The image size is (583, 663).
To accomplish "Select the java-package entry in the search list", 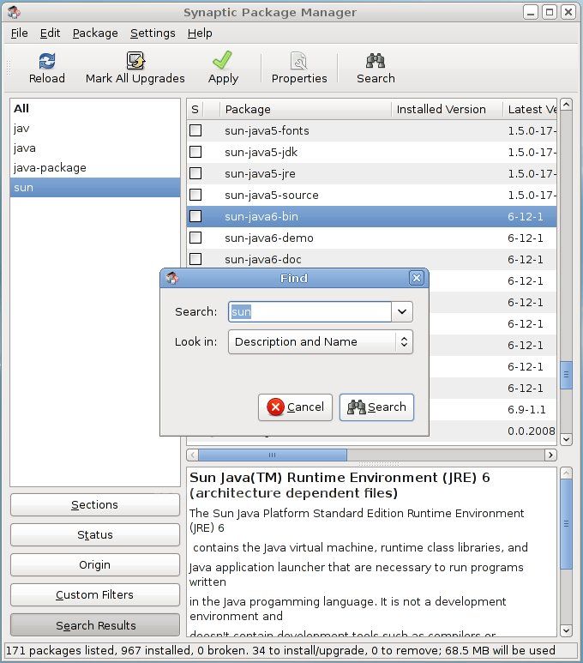I will click(50, 167).
